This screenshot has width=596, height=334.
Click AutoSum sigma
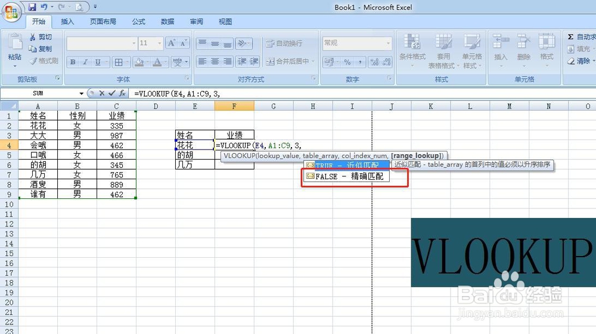[x=570, y=37]
